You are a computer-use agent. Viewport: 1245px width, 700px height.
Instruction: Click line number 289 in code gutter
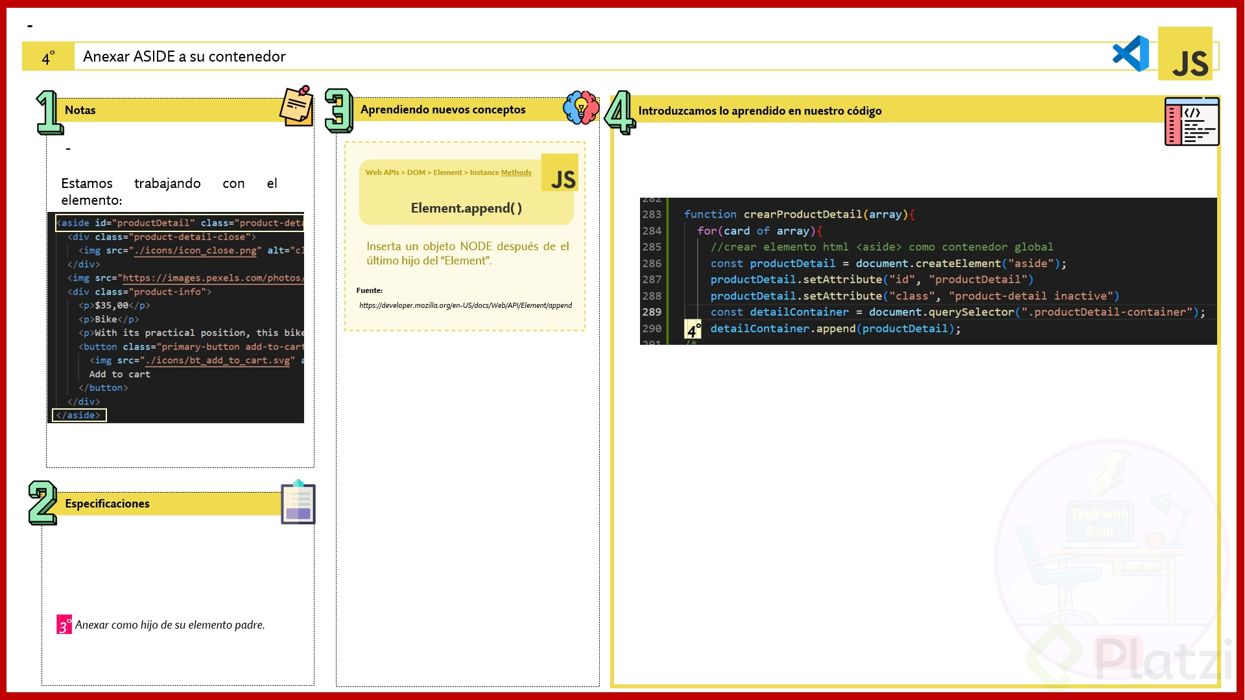pyautogui.click(x=652, y=312)
